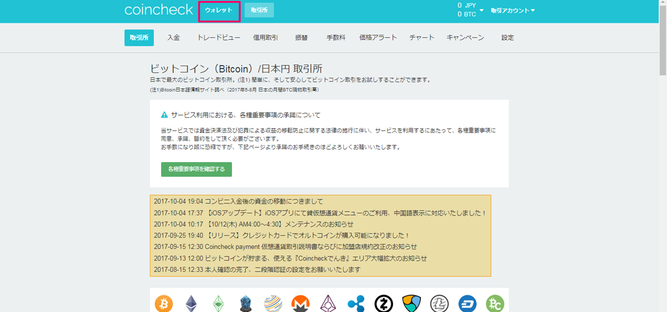This screenshot has width=667, height=312.
Task: Open the クレジットカードでオルトコイン release news
Action: (x=282, y=235)
